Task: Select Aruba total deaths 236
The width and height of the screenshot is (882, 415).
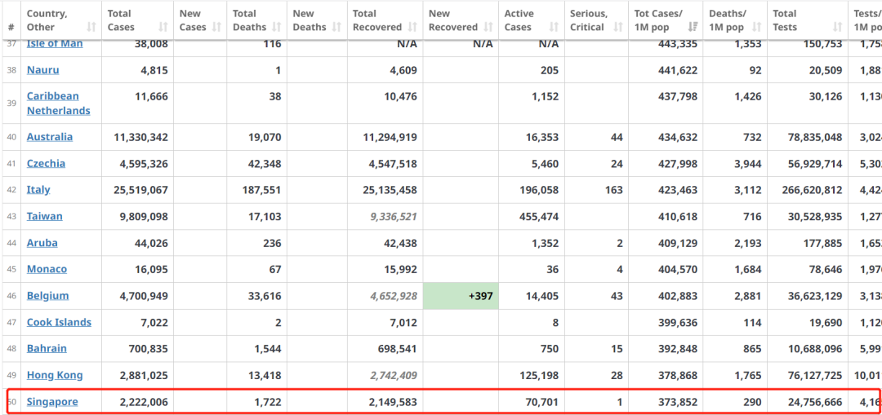Action: tap(271, 243)
